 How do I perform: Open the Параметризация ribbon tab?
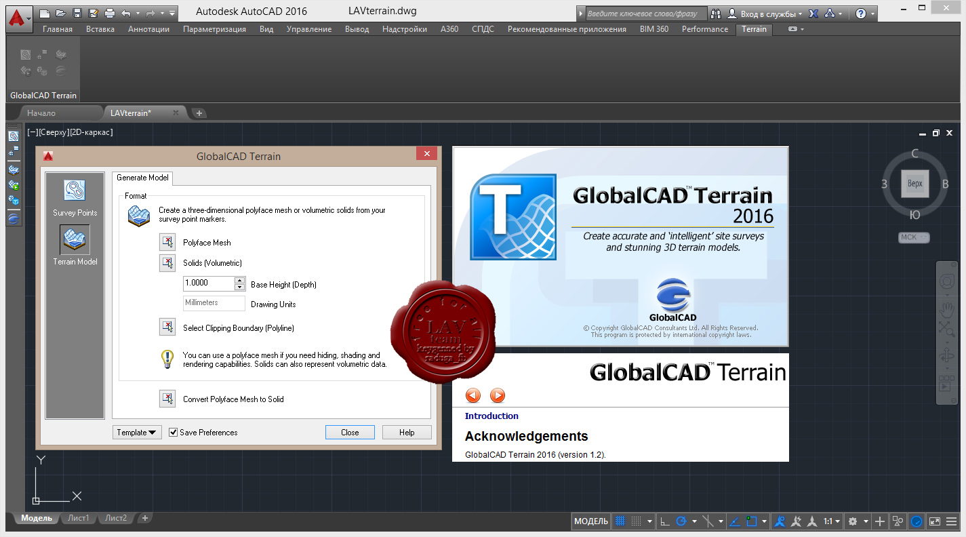pos(214,29)
